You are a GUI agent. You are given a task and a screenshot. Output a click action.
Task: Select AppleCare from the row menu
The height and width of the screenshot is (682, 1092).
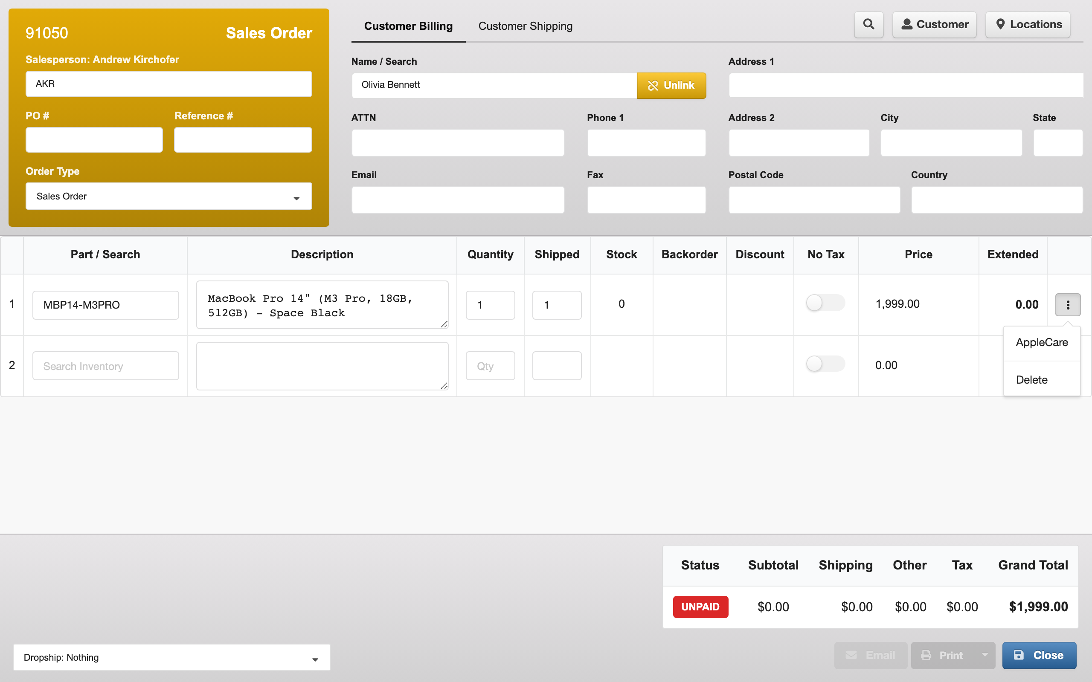[x=1042, y=342]
